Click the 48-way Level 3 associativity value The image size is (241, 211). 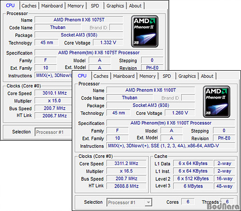tap(224, 186)
